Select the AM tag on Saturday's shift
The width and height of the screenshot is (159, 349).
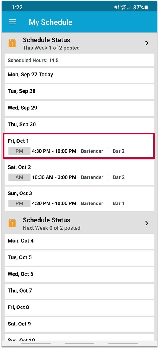coord(19,177)
